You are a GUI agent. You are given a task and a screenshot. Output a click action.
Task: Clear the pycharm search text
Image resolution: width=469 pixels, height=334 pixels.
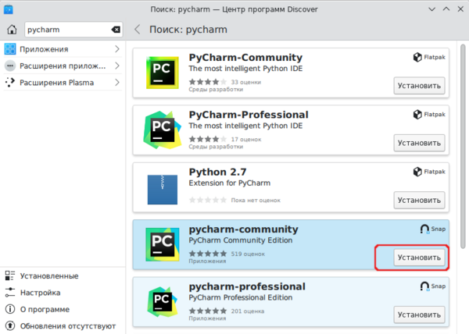coord(116,30)
